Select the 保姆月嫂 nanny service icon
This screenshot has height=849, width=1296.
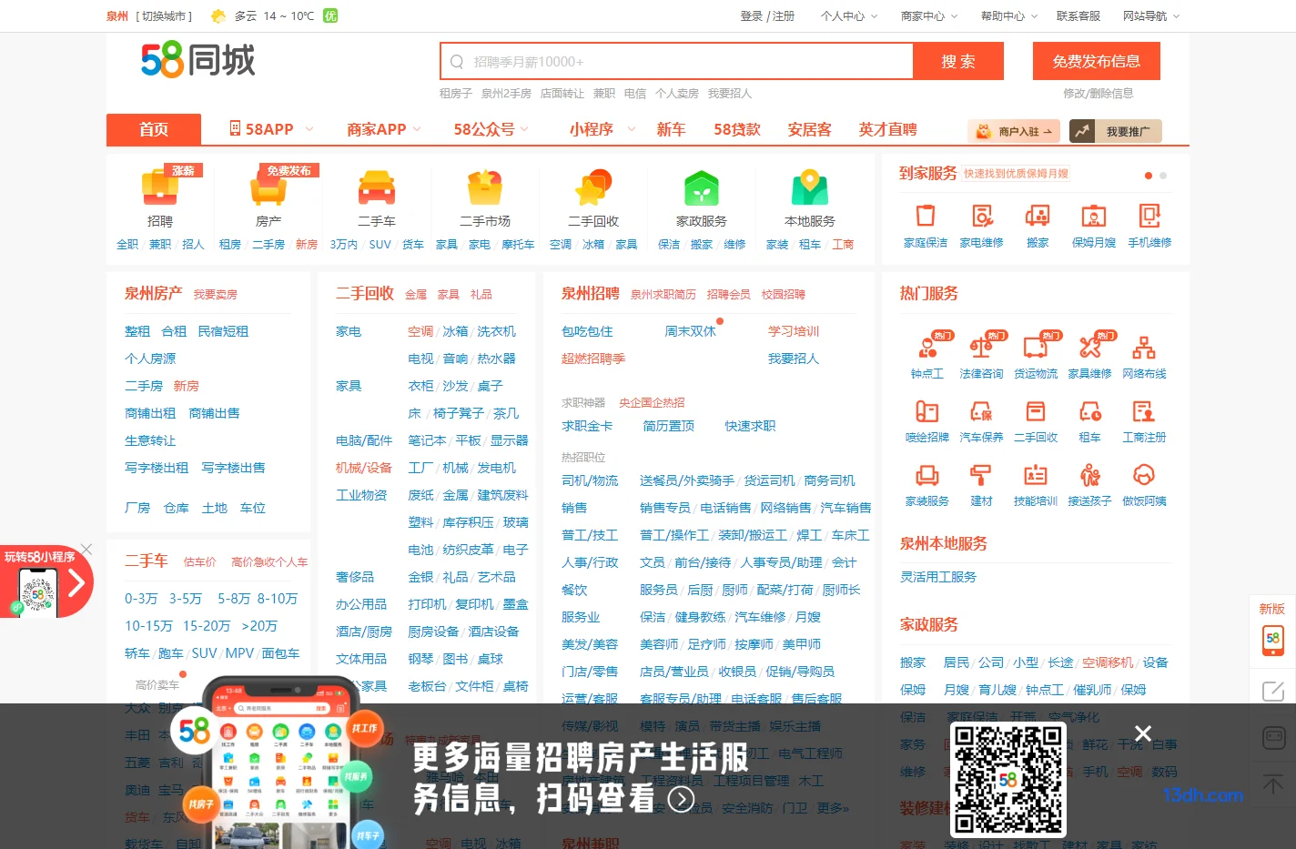tap(1094, 216)
